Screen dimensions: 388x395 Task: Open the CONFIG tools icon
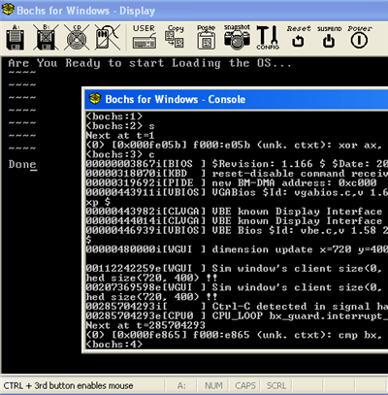[x=268, y=37]
